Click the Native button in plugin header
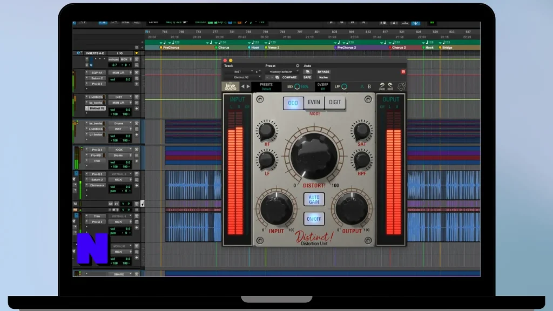553x311 pixels. click(x=323, y=77)
